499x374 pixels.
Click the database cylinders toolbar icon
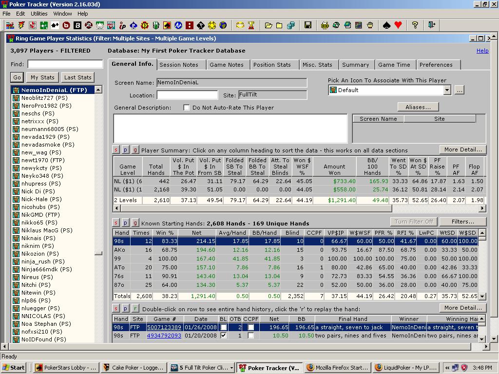(291, 25)
